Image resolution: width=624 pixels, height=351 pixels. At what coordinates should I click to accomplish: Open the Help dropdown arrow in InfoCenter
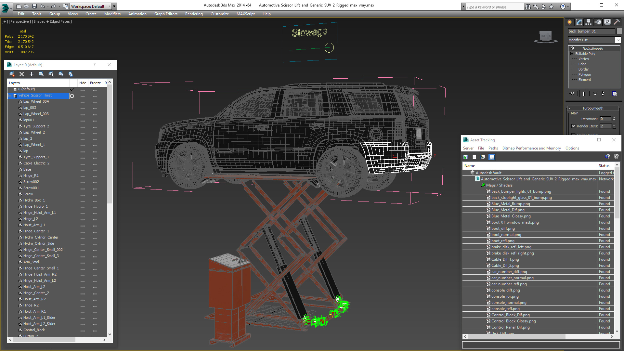tap(568, 6)
